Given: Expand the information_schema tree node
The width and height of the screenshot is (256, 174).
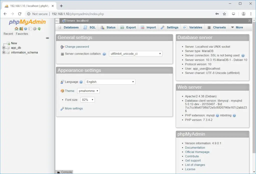Looking at the screenshot, I should point(3,52).
